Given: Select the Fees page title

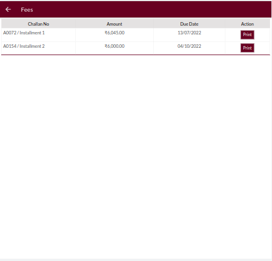Looking at the screenshot, I should [x=27, y=10].
